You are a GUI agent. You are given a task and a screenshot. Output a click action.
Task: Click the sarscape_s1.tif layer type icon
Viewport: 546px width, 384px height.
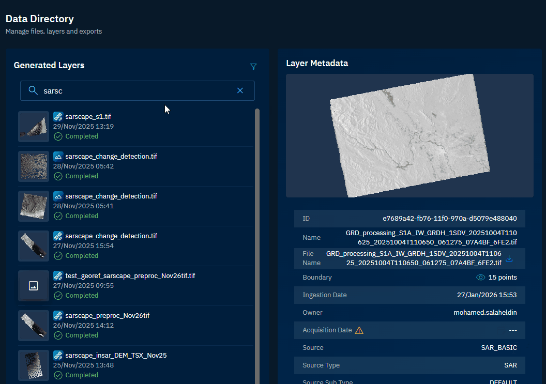point(58,116)
